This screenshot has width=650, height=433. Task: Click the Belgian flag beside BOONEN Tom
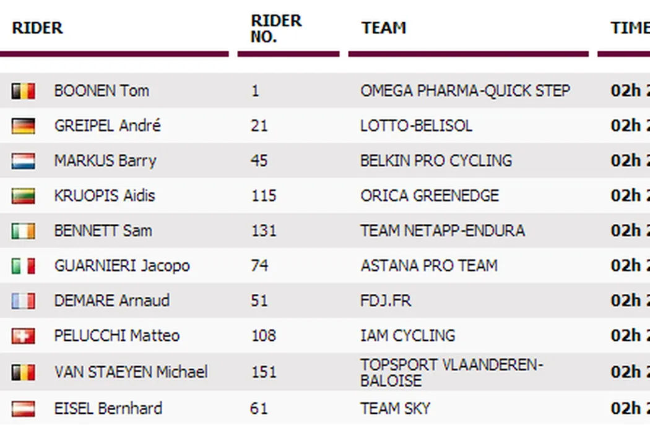[23, 92]
